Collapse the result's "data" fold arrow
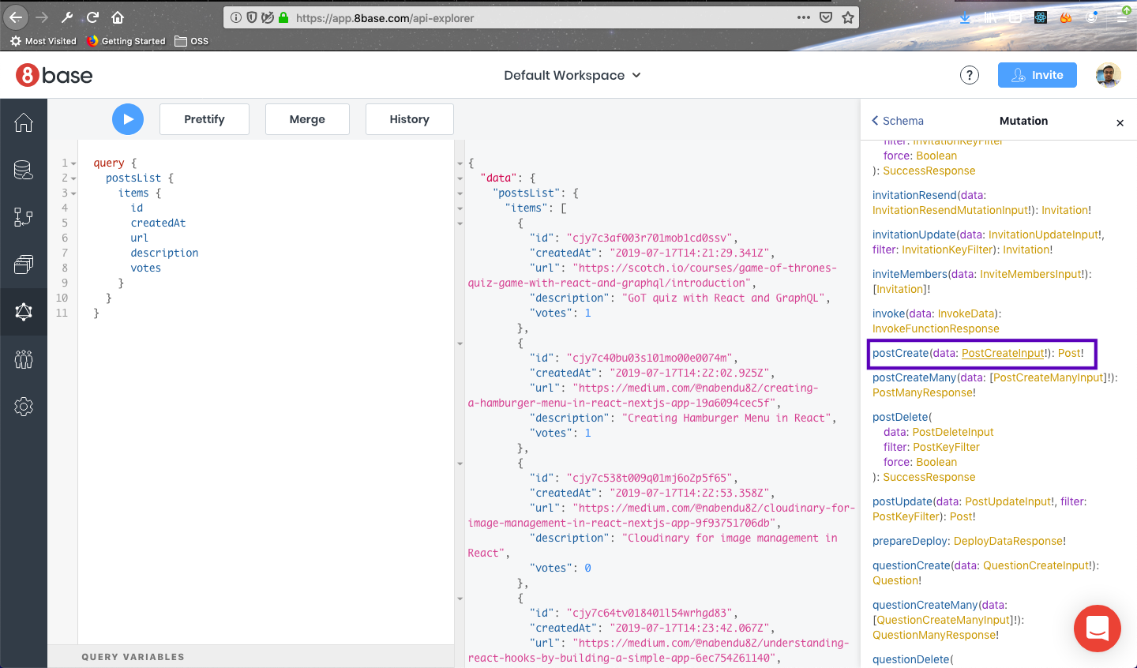Image resolution: width=1137 pixels, height=668 pixels. click(x=460, y=178)
